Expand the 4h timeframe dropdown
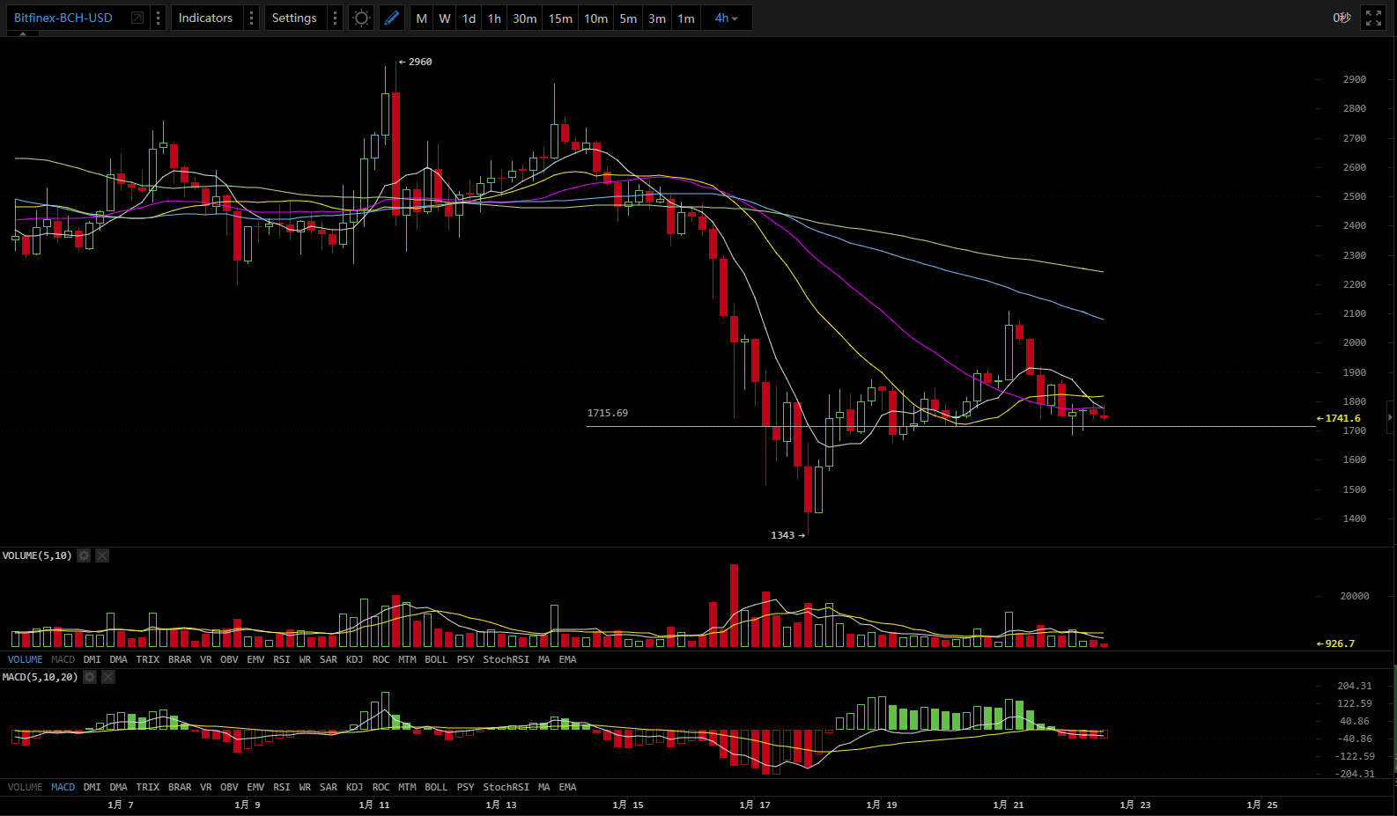This screenshot has height=816, width=1397. click(726, 18)
